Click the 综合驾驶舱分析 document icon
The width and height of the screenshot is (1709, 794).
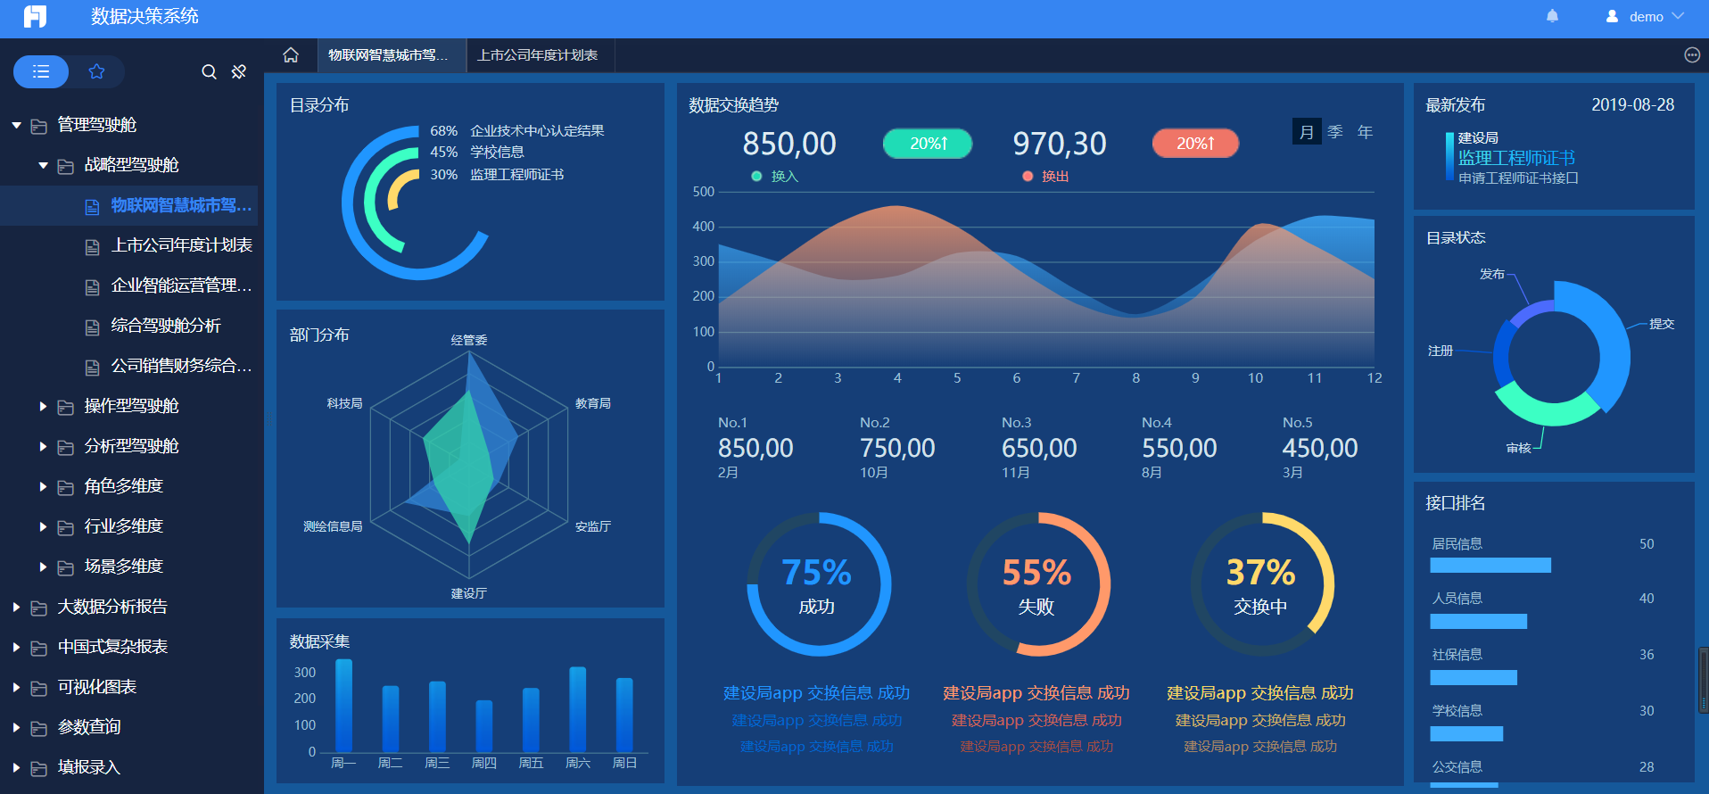coord(93,327)
